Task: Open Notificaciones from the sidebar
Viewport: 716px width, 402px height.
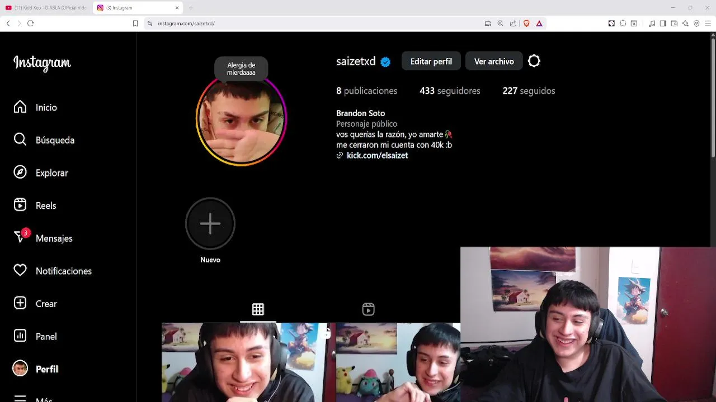Action: 53,271
